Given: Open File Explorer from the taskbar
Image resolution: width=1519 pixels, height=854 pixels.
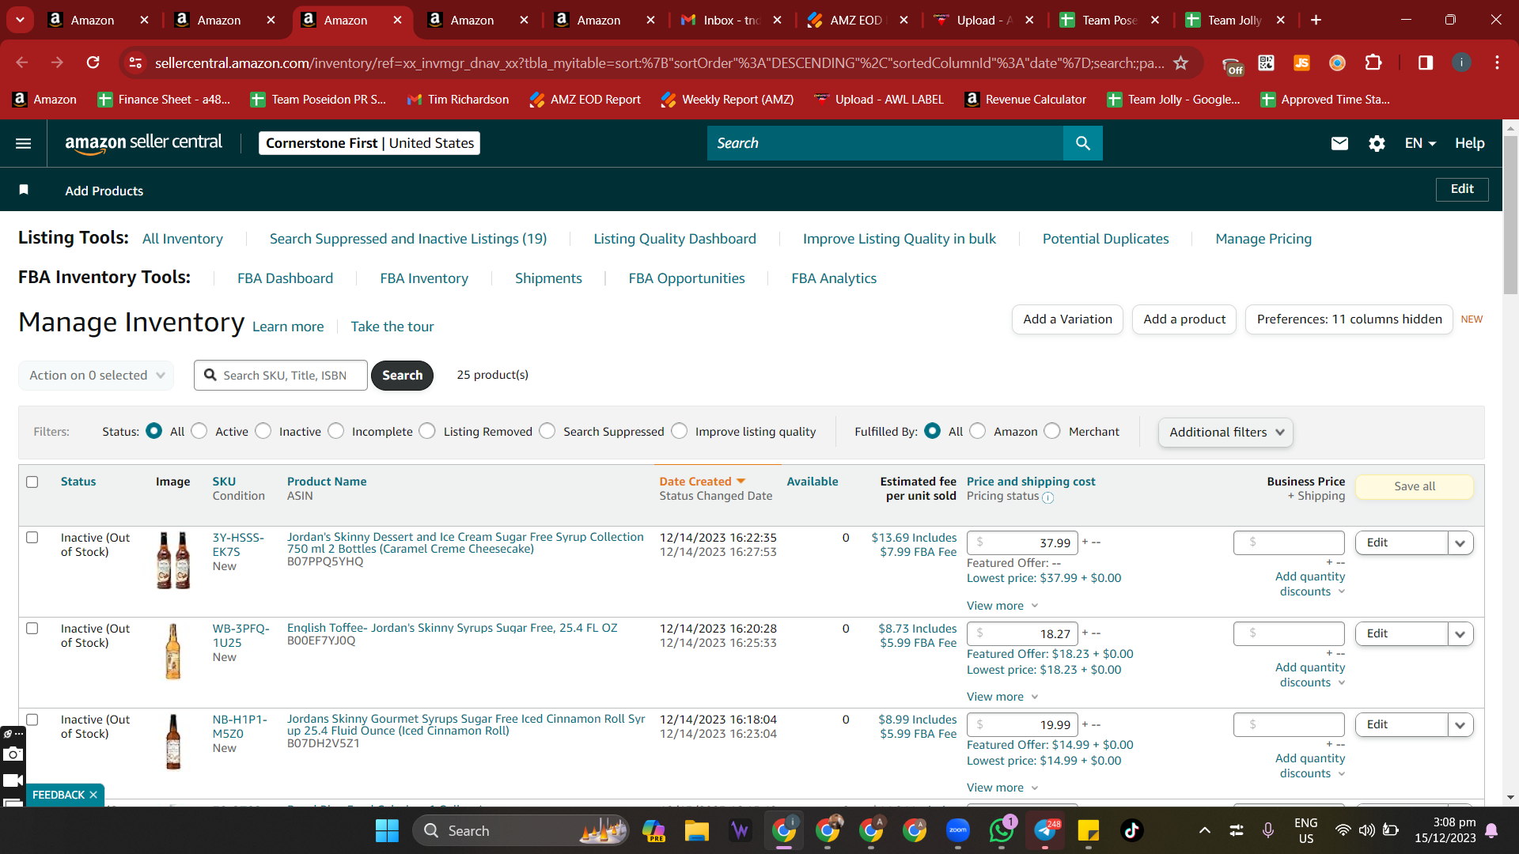Looking at the screenshot, I should pos(696,831).
